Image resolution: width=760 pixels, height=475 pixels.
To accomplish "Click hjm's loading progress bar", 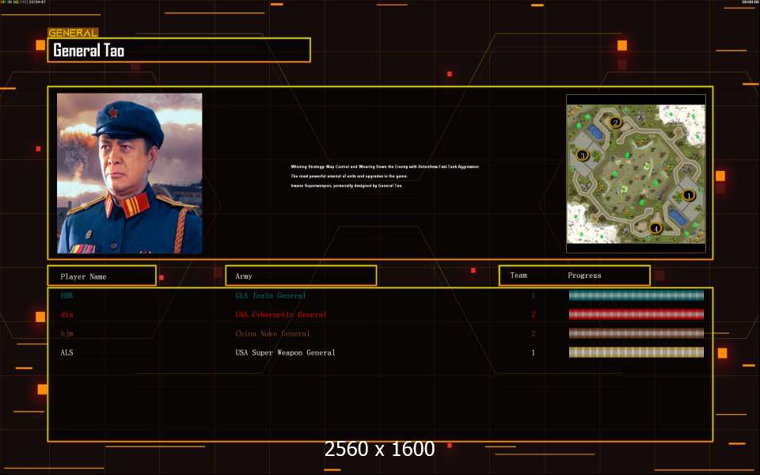I will tap(636, 333).
